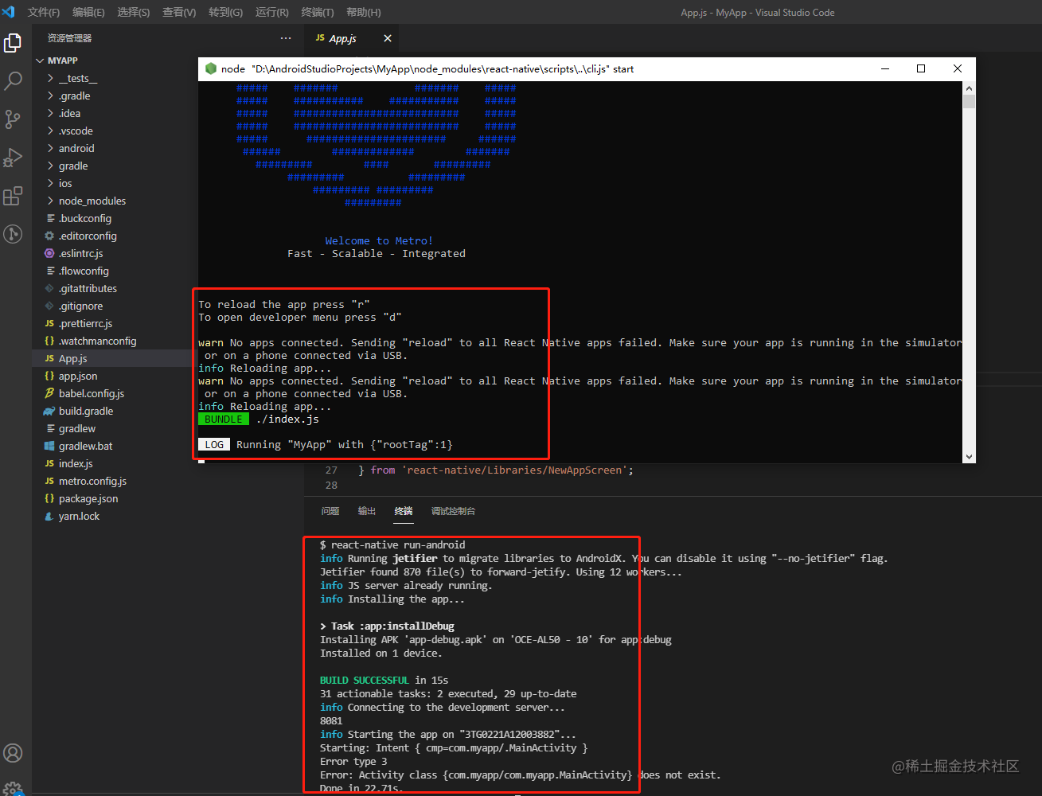Expand the .idea folder
Screen dimensions: 1042x796
51,113
